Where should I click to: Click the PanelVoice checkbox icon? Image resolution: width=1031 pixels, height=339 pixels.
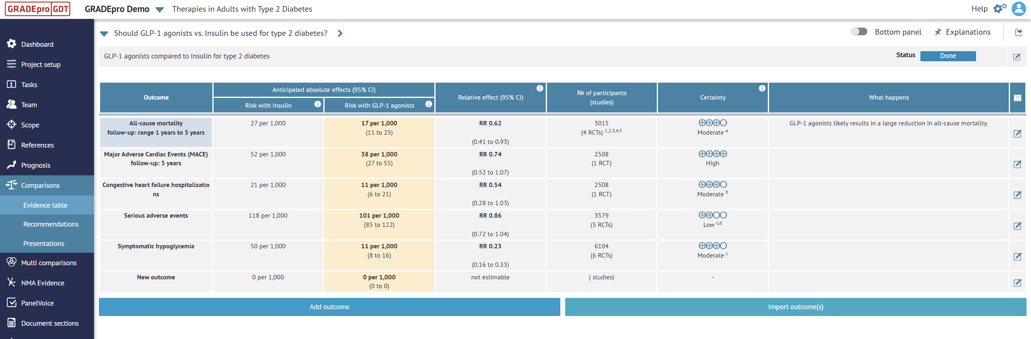click(12, 302)
